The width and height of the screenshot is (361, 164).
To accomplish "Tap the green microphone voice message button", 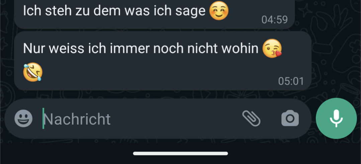I will point(336,118).
